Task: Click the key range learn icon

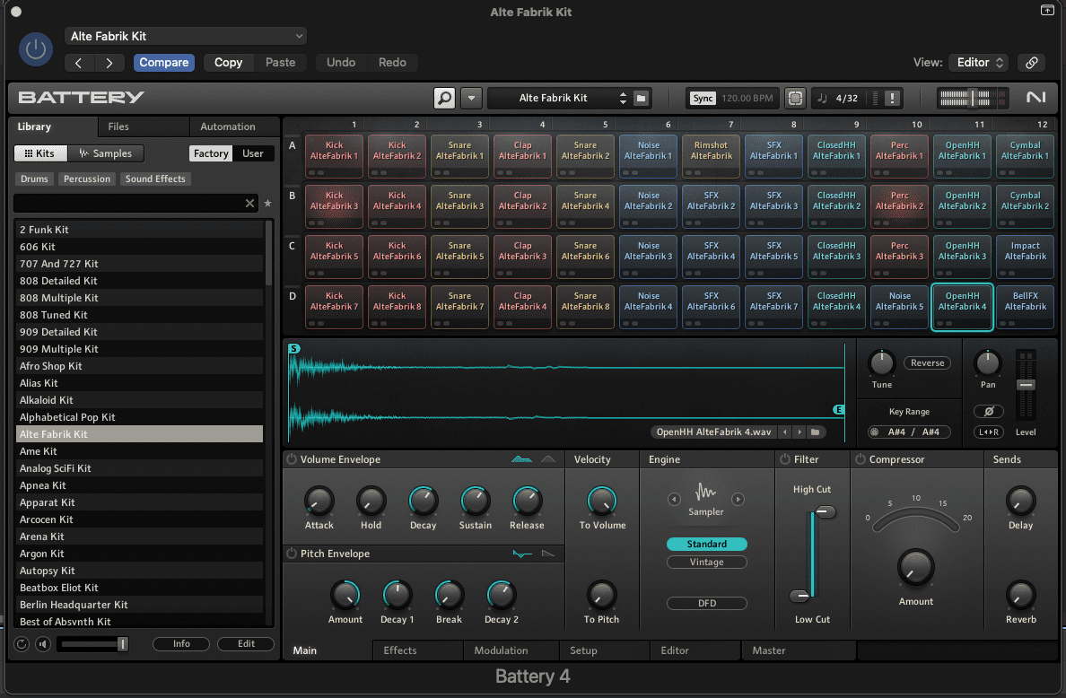Action: point(874,432)
